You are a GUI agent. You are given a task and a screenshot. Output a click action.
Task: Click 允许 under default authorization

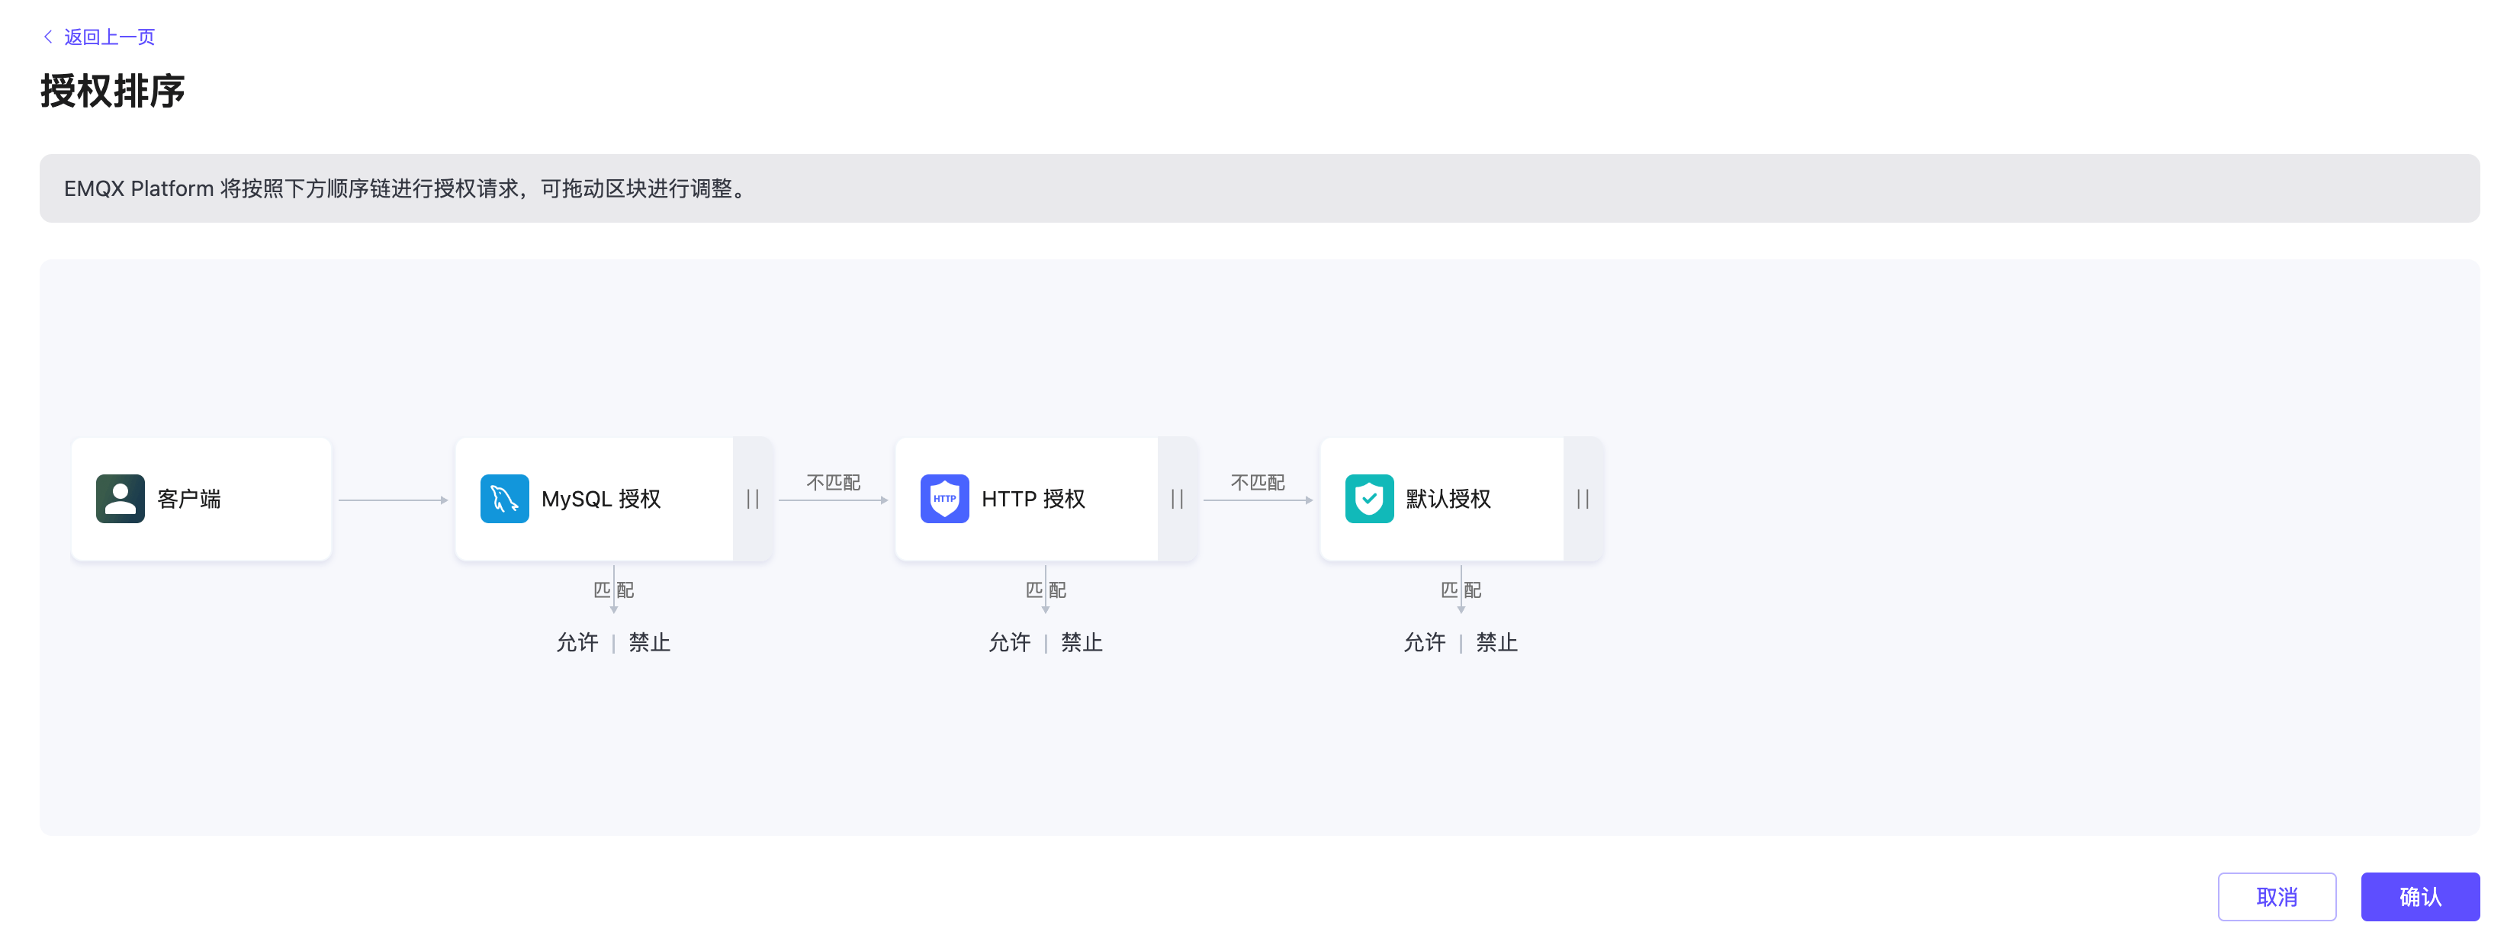[1423, 642]
